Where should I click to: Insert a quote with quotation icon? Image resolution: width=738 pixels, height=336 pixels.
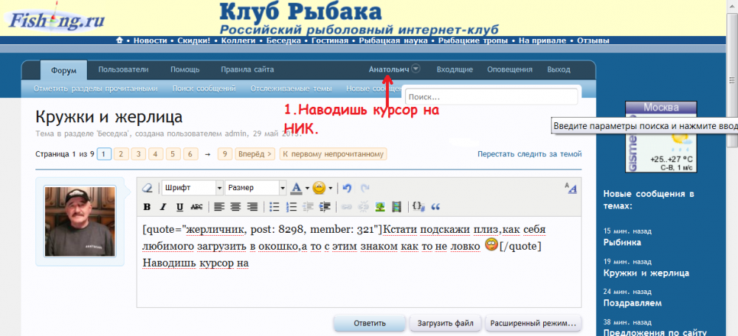point(435,206)
